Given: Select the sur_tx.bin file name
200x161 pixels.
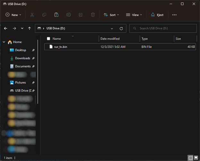Looking at the screenshot, I should (61, 47).
